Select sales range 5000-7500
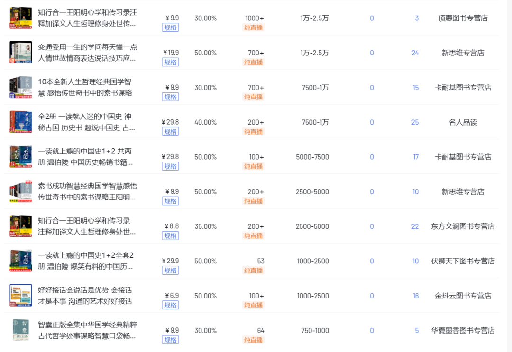 point(312,157)
